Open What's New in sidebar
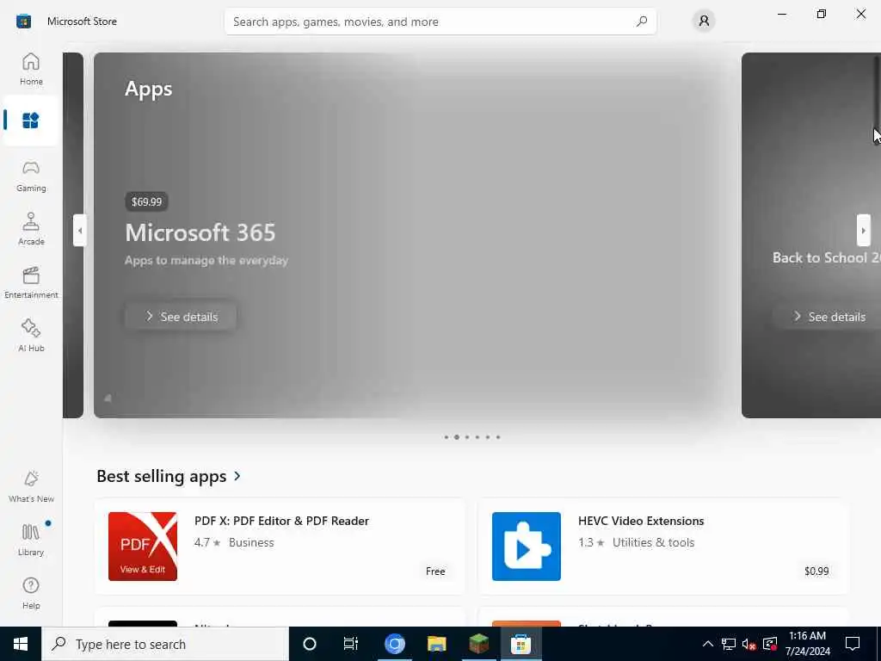Image resolution: width=881 pixels, height=661 pixels. pyautogui.click(x=31, y=486)
